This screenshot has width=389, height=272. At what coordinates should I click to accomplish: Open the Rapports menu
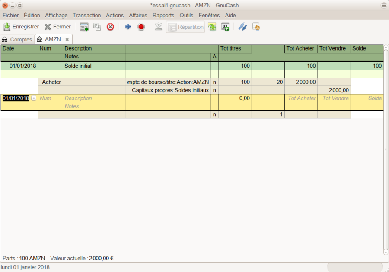(163, 15)
